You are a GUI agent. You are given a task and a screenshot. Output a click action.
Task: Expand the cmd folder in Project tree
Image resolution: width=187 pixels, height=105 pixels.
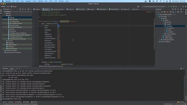(x=5, y=14)
